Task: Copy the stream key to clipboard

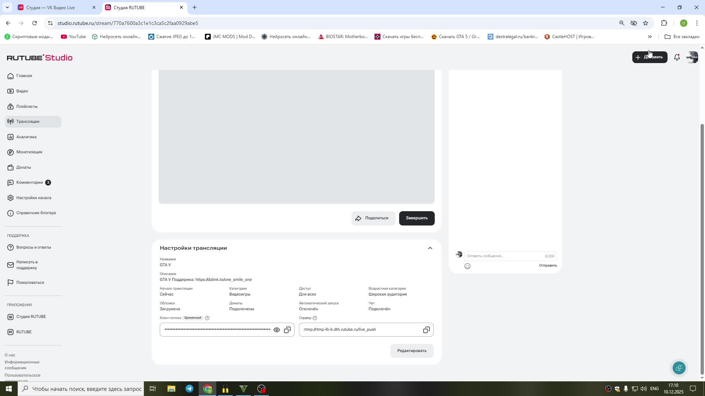Action: (x=288, y=330)
